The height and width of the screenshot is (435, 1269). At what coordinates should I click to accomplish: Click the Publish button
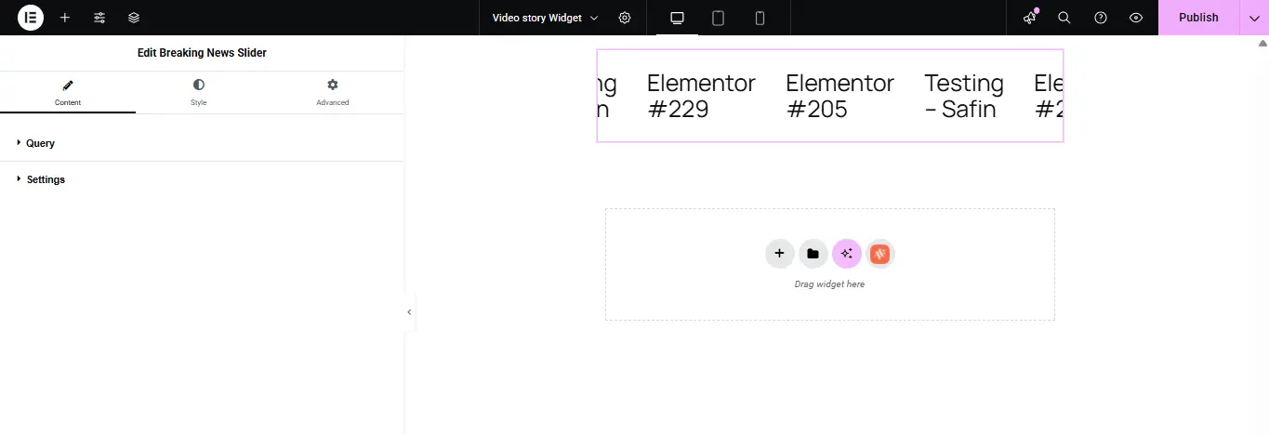point(1198,18)
